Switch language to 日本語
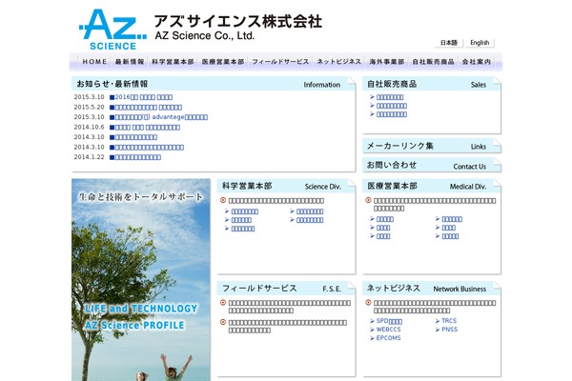Image resolution: width=572 pixels, height=381 pixels. pos(449,43)
